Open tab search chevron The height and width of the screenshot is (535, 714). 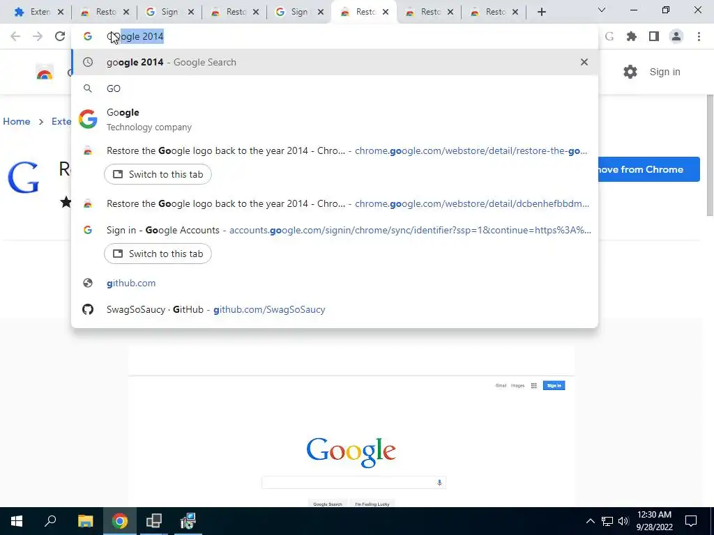click(602, 10)
